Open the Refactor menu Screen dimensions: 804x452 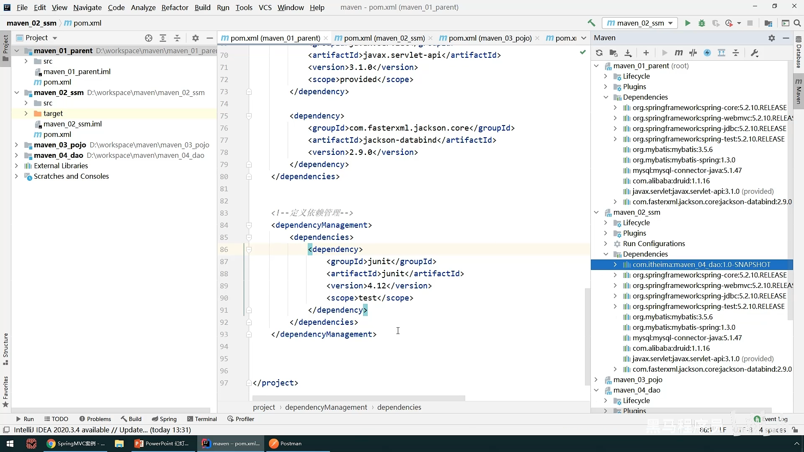(x=175, y=8)
